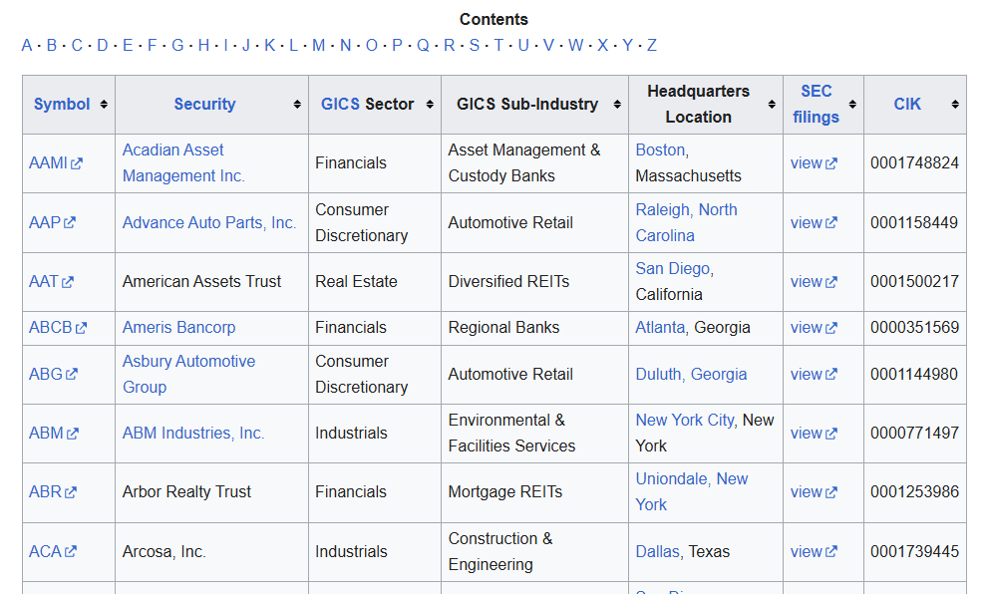Open Advance Auto Parts, Inc. article
Viewport: 988px width, 594px height.
tap(209, 223)
